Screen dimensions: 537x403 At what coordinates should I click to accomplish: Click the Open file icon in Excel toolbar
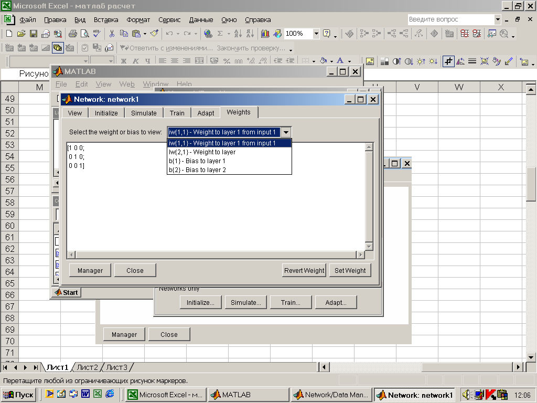(21, 34)
